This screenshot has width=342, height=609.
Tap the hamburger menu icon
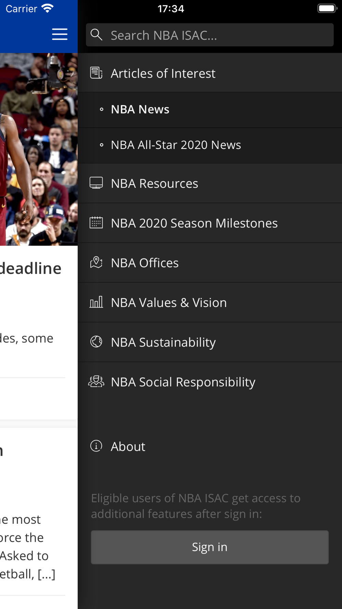click(x=60, y=34)
